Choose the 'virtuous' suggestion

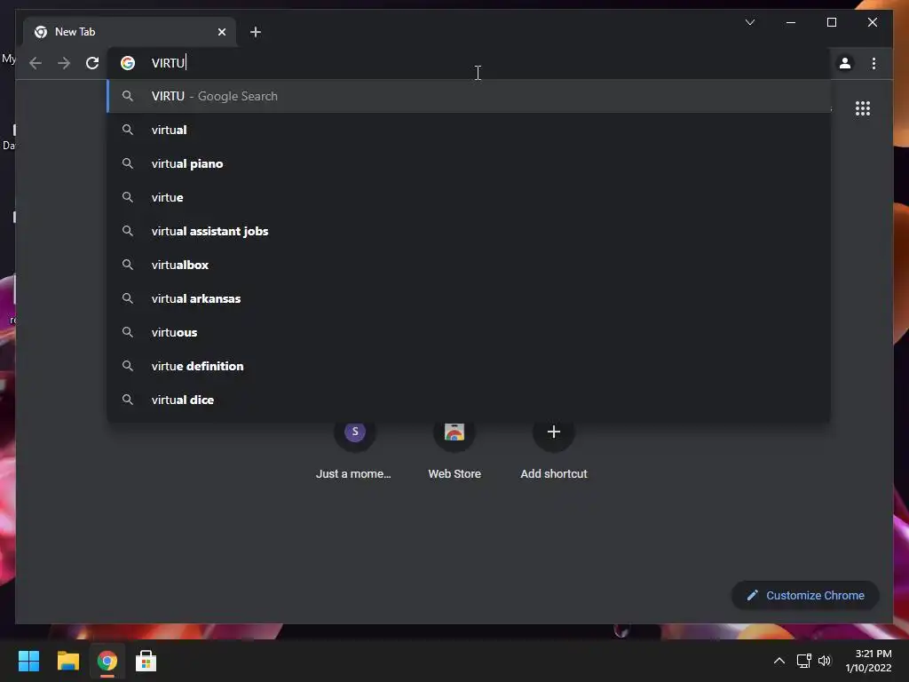pos(469,332)
